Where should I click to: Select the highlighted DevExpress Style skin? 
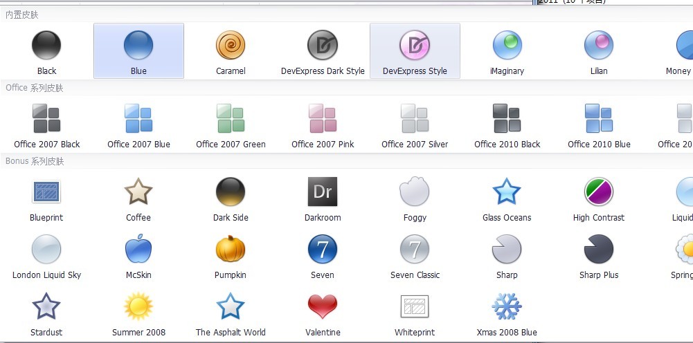[415, 46]
